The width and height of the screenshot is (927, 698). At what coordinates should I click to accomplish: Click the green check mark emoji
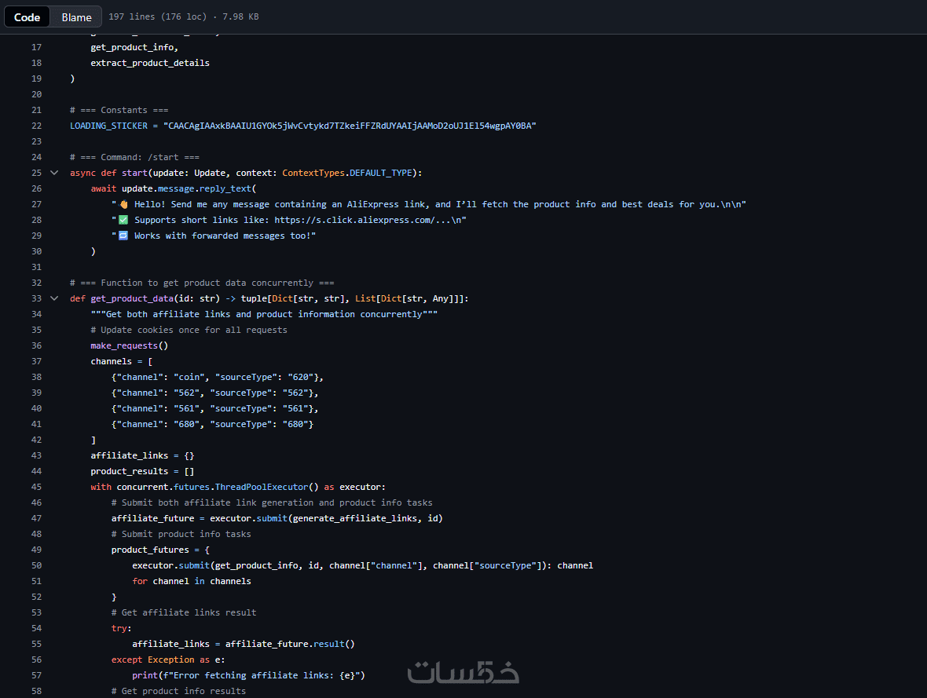(x=123, y=220)
